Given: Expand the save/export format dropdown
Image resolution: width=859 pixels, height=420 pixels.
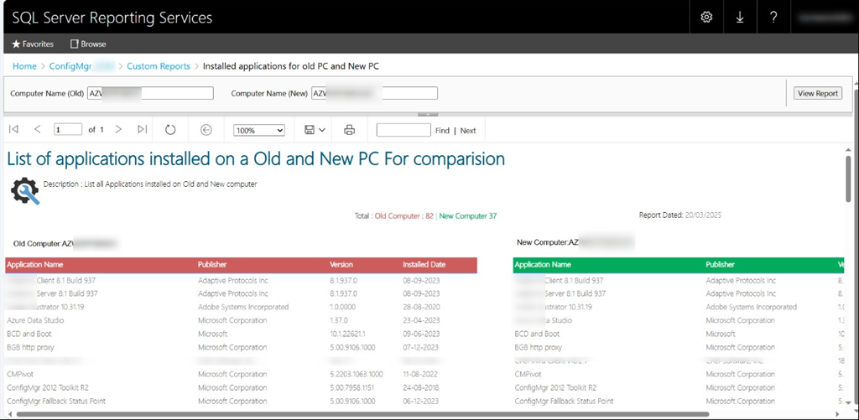Looking at the screenshot, I should point(315,130).
